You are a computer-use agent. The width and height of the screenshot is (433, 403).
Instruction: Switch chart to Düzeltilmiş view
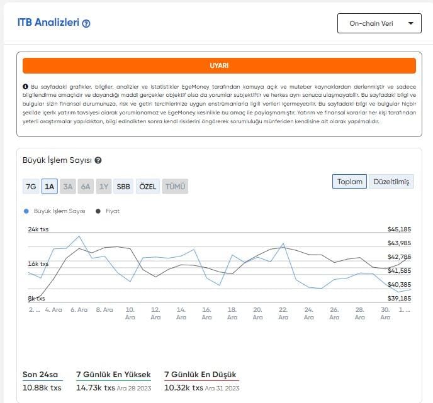391,182
